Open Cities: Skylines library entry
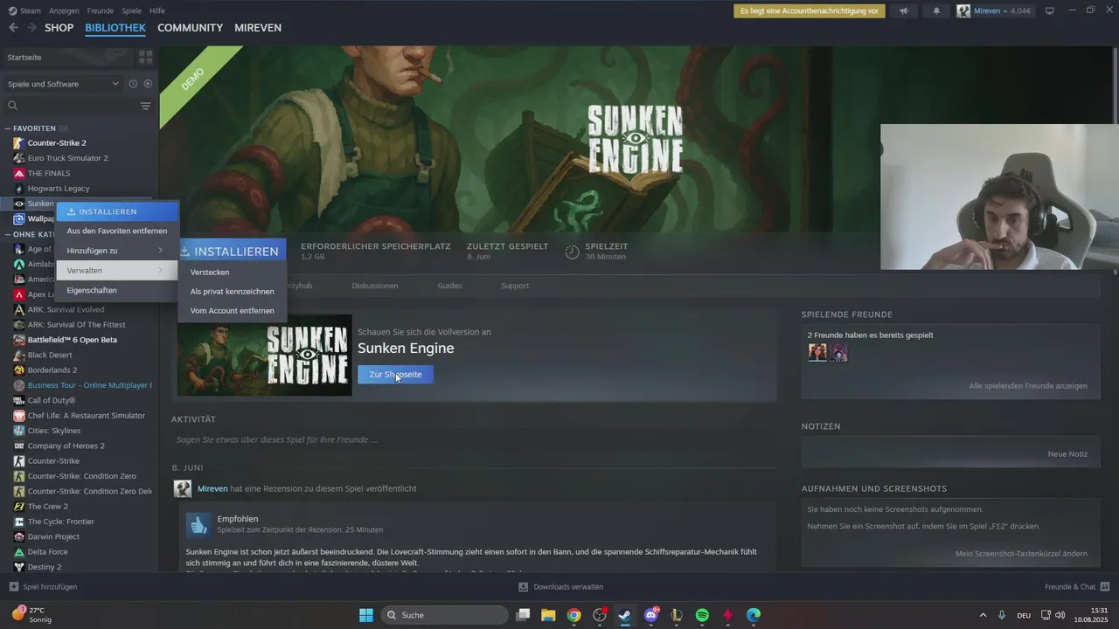Screen dimensions: 1119x629 tap(53, 431)
